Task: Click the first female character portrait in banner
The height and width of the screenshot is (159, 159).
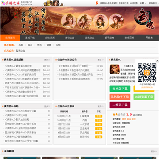Action: (x=69, y=21)
